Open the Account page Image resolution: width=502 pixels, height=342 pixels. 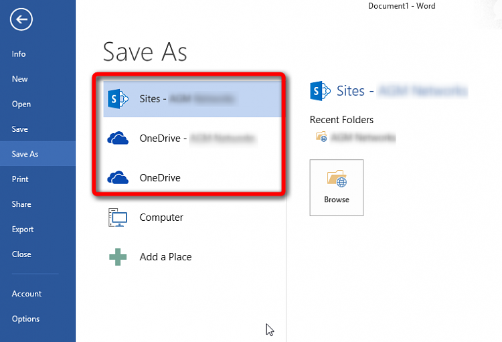27,294
